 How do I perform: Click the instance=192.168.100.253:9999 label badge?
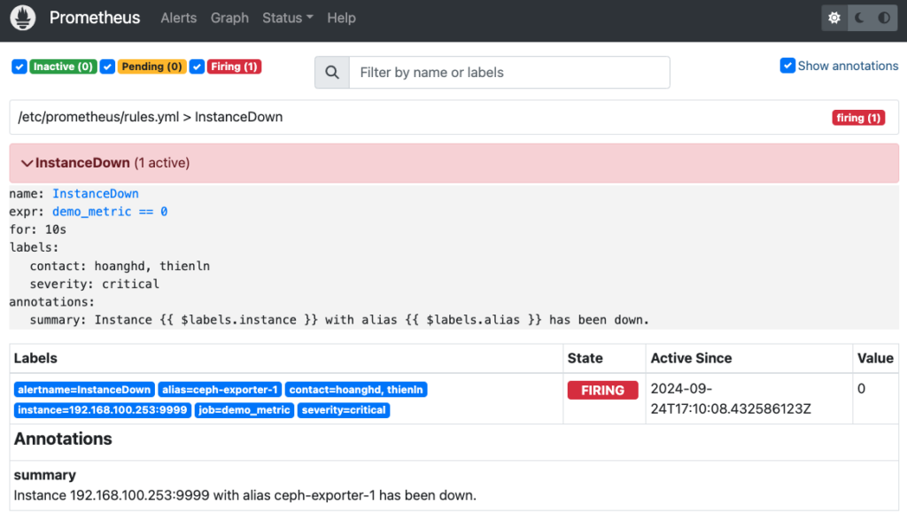pos(103,410)
